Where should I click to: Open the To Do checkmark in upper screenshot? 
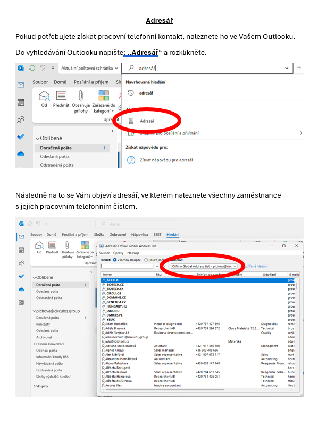pos(21,136)
